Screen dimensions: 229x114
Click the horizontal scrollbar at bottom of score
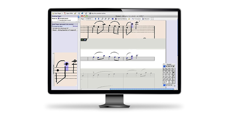pyautogui.click(x=142, y=89)
